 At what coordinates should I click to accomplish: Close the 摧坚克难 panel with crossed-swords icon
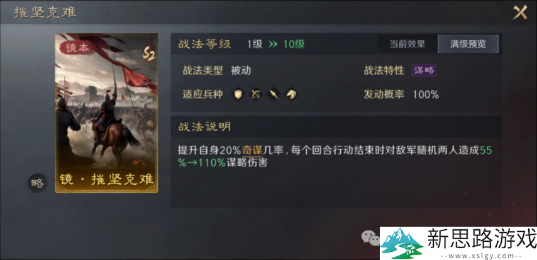(x=519, y=13)
